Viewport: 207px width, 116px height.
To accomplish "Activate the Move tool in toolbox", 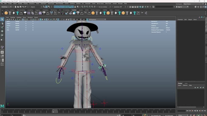I will coord(2,31).
